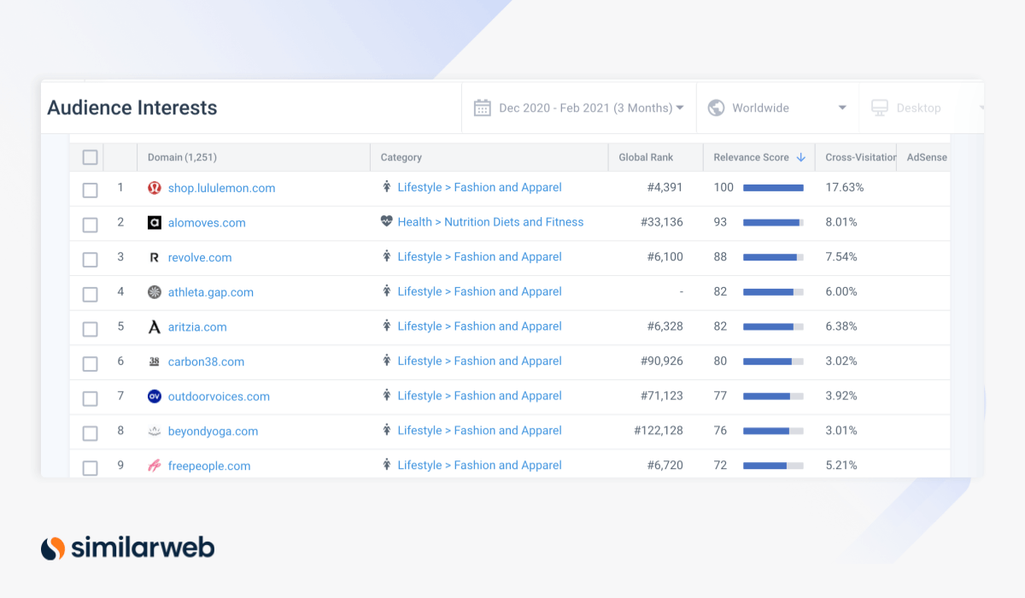Check the select-all checkbox in the header
Image resolution: width=1025 pixels, height=598 pixels.
pos(90,157)
